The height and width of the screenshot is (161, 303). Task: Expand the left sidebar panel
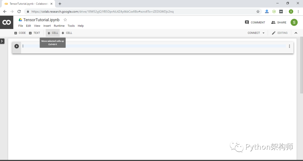pyautogui.click(x=2, y=41)
